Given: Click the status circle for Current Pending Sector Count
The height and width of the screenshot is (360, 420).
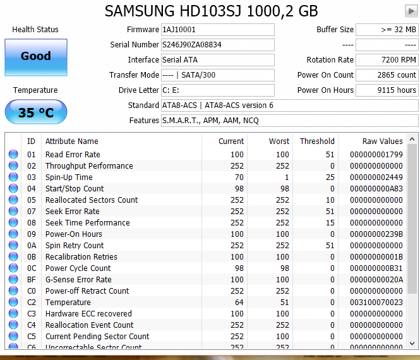Looking at the screenshot, I should tap(13, 336).
